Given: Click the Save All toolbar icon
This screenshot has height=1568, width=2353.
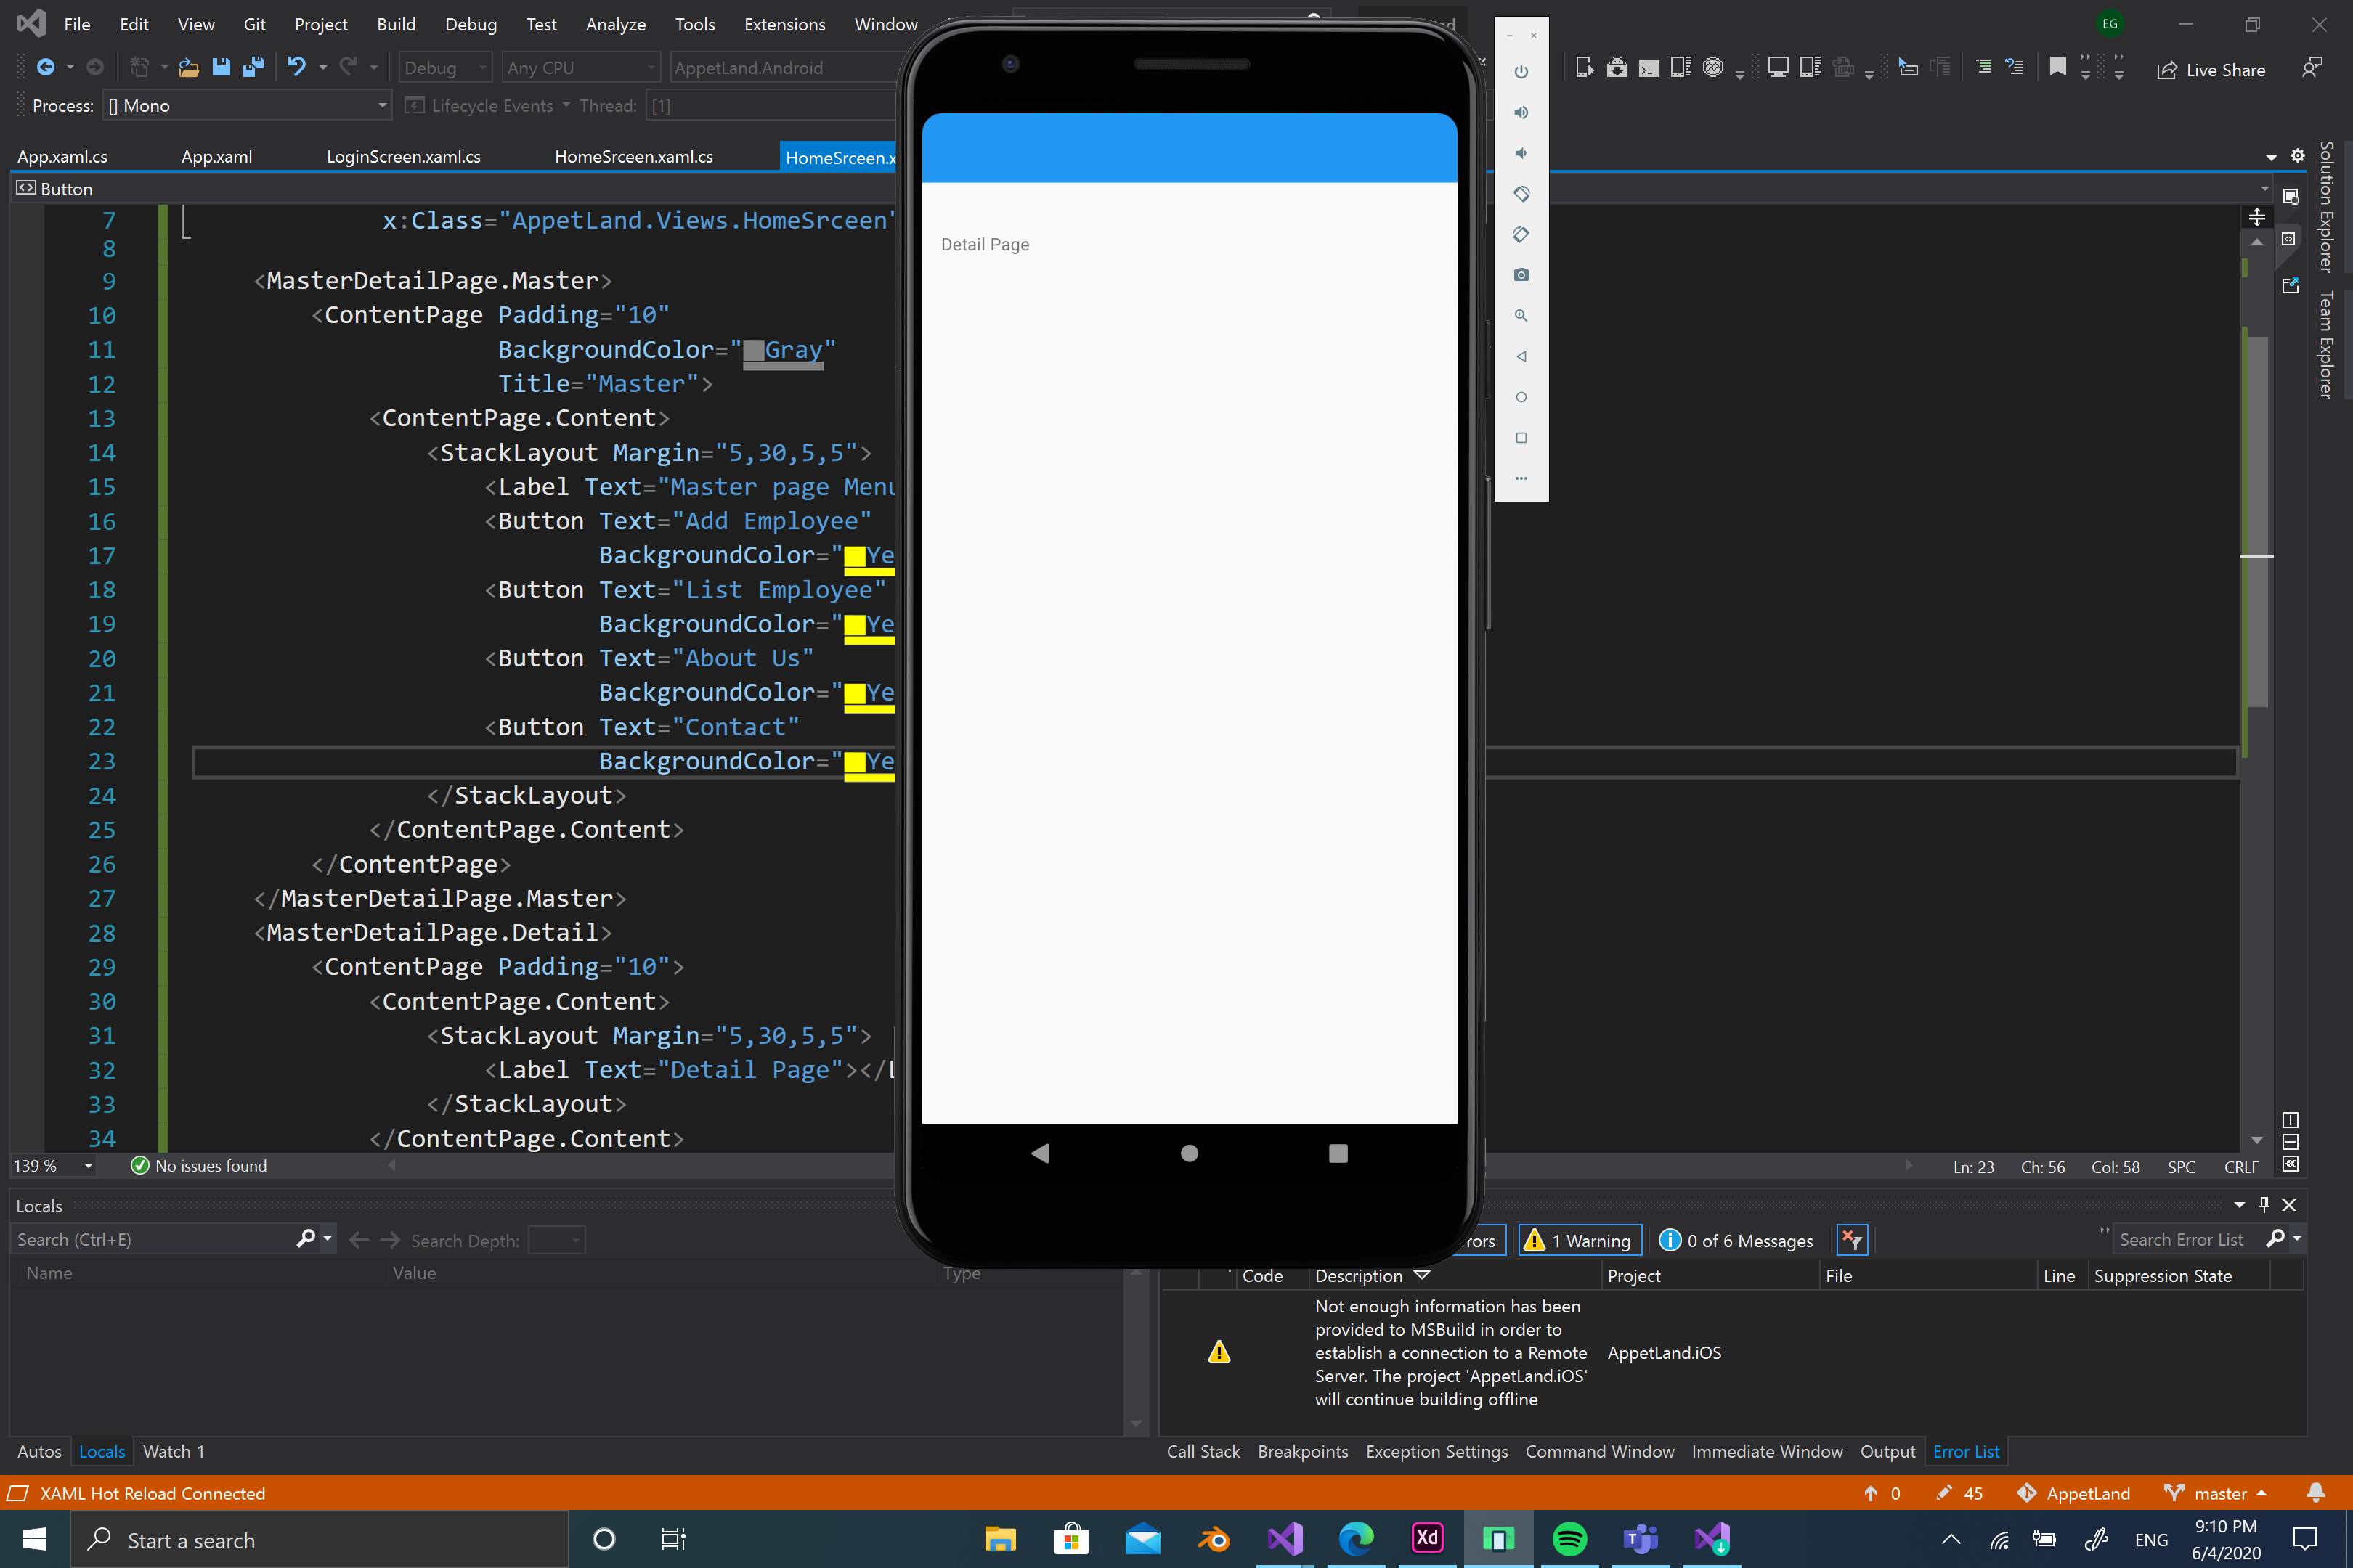Looking at the screenshot, I should (253, 67).
